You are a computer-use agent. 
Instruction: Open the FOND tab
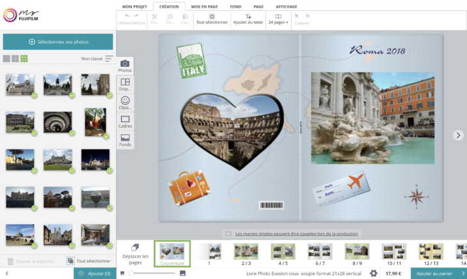point(235,6)
